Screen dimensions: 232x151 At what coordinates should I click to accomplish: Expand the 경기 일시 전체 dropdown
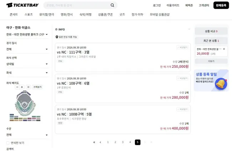27,49
